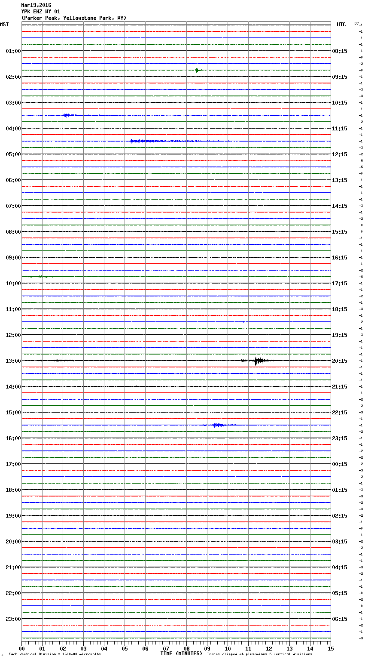The height and width of the screenshot is (660, 365).
Task: Click the TIME (MINUTES) axis title
Action: [x=181, y=654]
